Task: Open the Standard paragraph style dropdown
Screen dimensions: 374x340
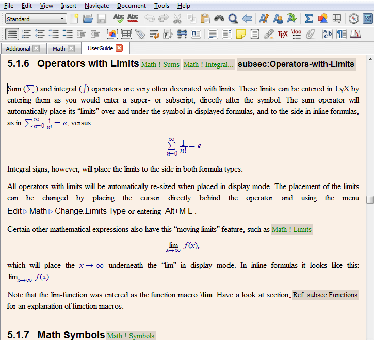Action: click(x=36, y=19)
